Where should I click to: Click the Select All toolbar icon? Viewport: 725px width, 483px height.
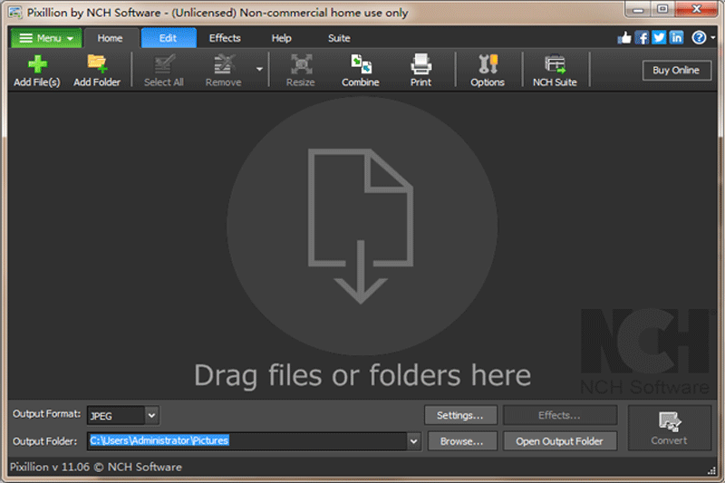pyautogui.click(x=164, y=64)
